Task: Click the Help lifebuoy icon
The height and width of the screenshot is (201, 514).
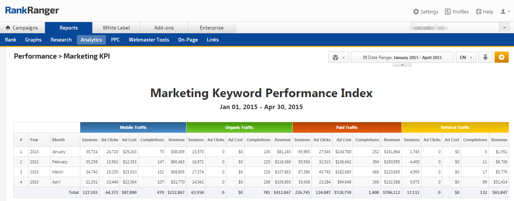Action: [478, 12]
